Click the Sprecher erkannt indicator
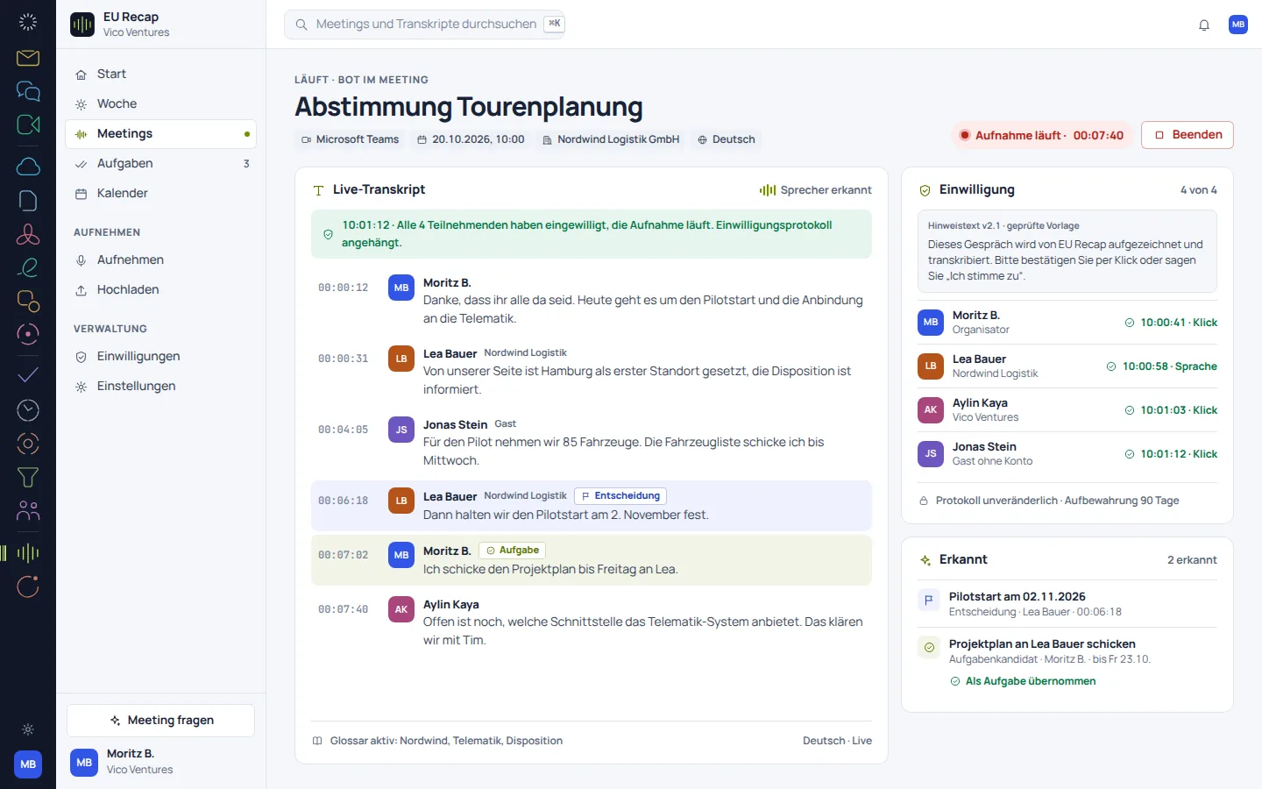 [816, 190]
